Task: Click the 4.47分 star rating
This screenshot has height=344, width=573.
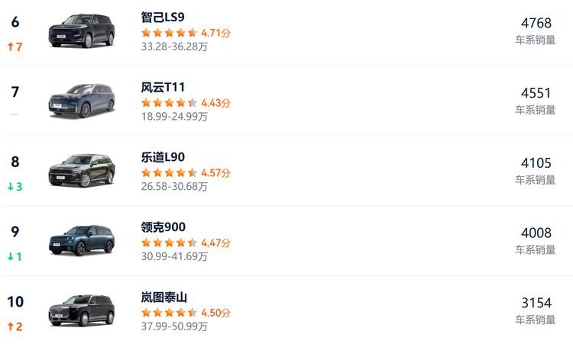Action: coord(186,243)
